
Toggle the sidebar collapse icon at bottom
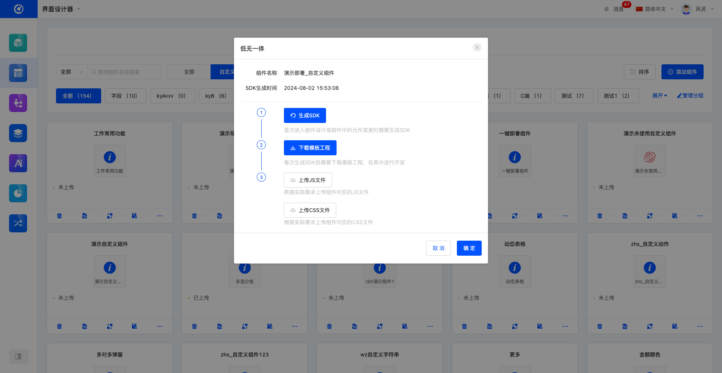coord(18,356)
